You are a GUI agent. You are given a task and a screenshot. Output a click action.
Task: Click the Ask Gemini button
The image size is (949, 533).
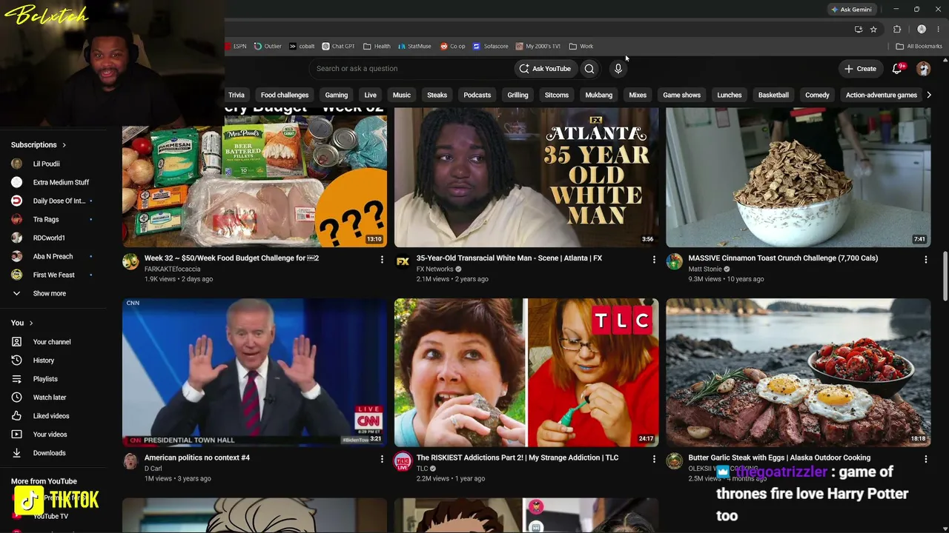(x=851, y=10)
